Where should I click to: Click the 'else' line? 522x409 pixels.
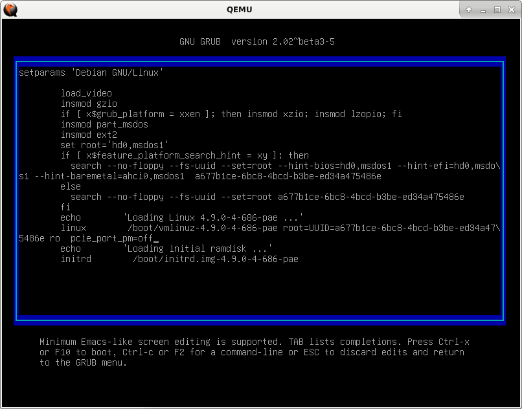tap(71, 186)
